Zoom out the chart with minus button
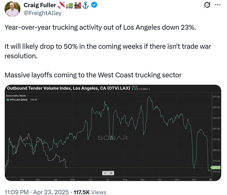 105,173
